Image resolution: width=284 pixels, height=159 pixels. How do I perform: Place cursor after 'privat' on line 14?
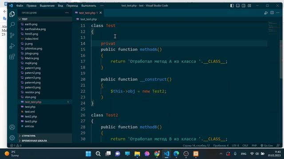(x=115, y=44)
